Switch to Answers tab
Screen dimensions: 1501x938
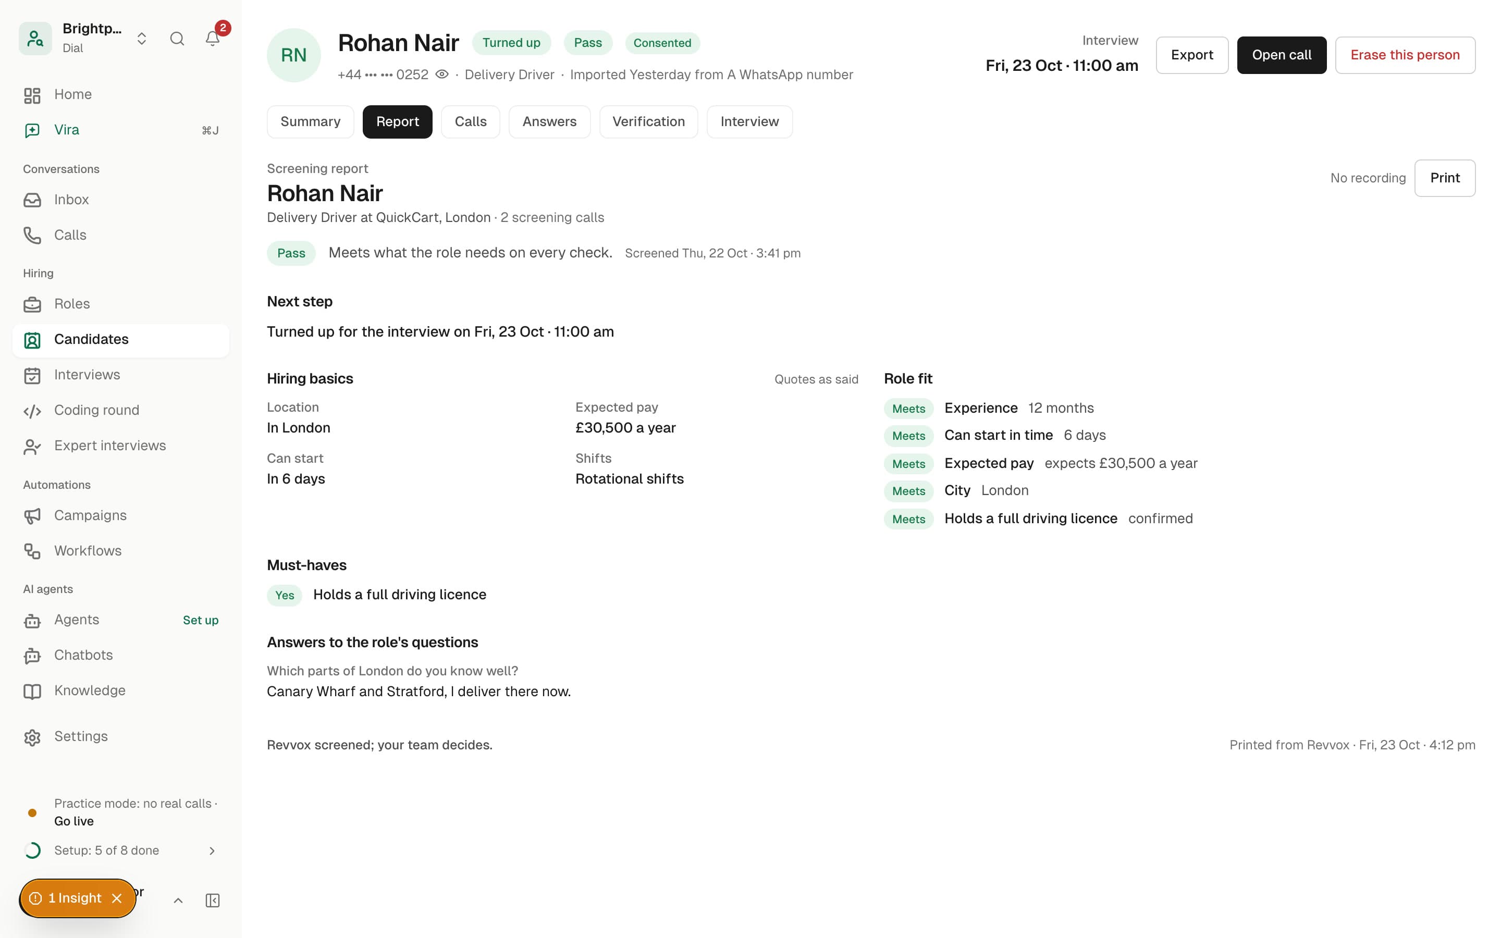click(x=549, y=121)
